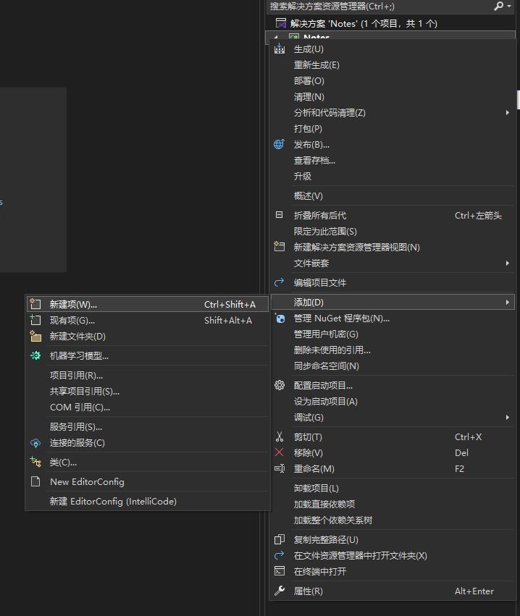Select 管理用户机密(G)

click(x=393, y=334)
